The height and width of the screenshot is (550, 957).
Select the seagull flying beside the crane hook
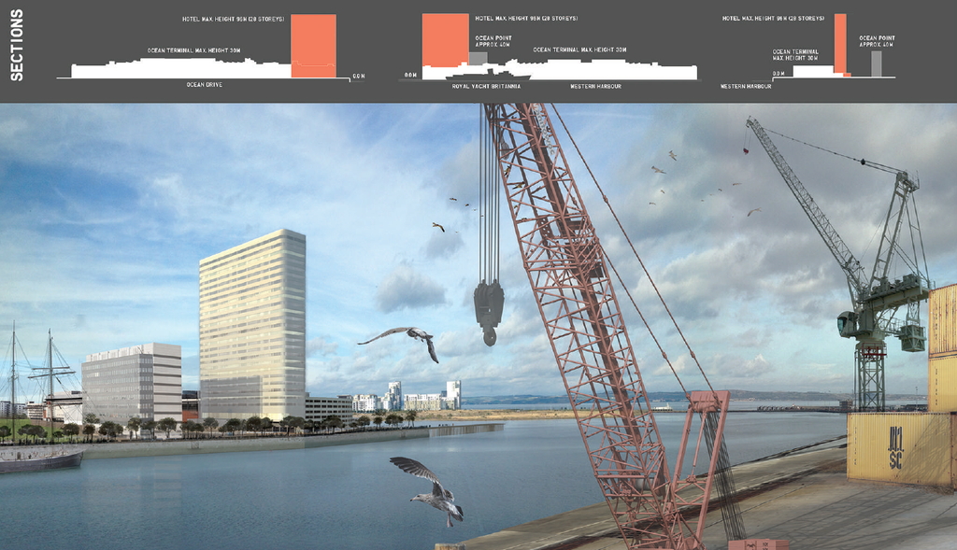(402, 338)
